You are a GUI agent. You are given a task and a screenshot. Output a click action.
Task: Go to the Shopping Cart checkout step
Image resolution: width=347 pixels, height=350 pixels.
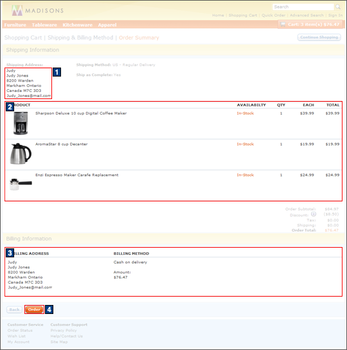(23, 37)
